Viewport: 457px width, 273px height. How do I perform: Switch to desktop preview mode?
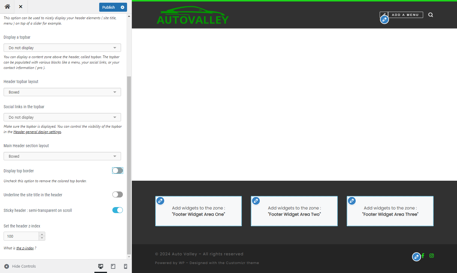[x=101, y=266]
